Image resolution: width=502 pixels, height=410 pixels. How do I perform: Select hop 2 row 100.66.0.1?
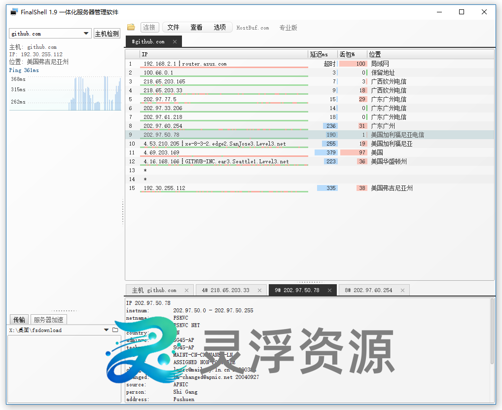(x=310, y=73)
